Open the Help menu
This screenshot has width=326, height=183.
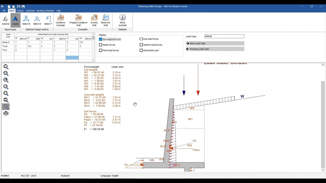(59, 11)
